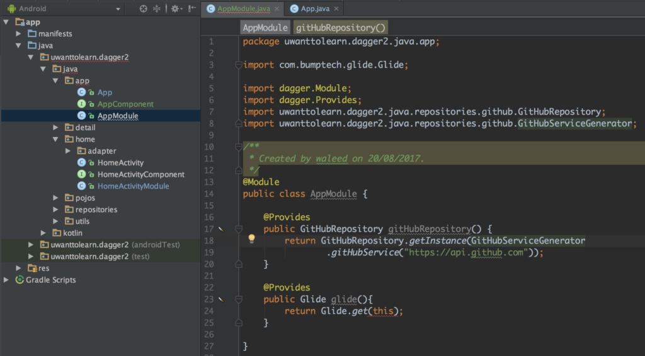Collapse the home package
Screen dimensions: 645x356
click(x=55, y=139)
